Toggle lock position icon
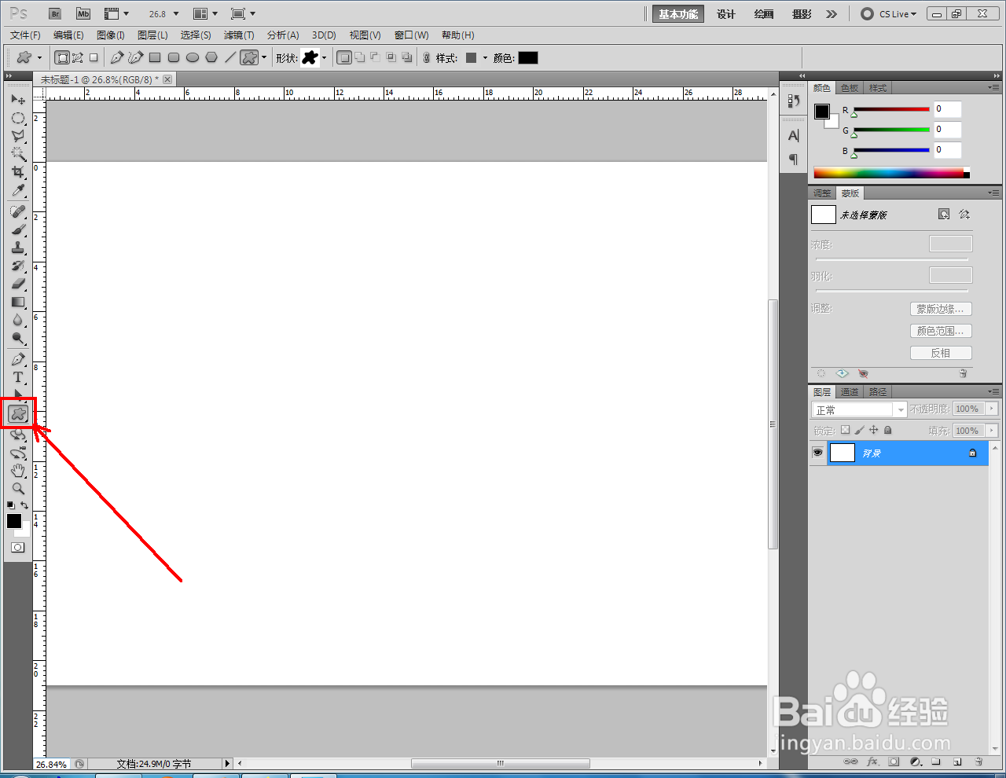Viewport: 1006px width, 778px height. (873, 430)
